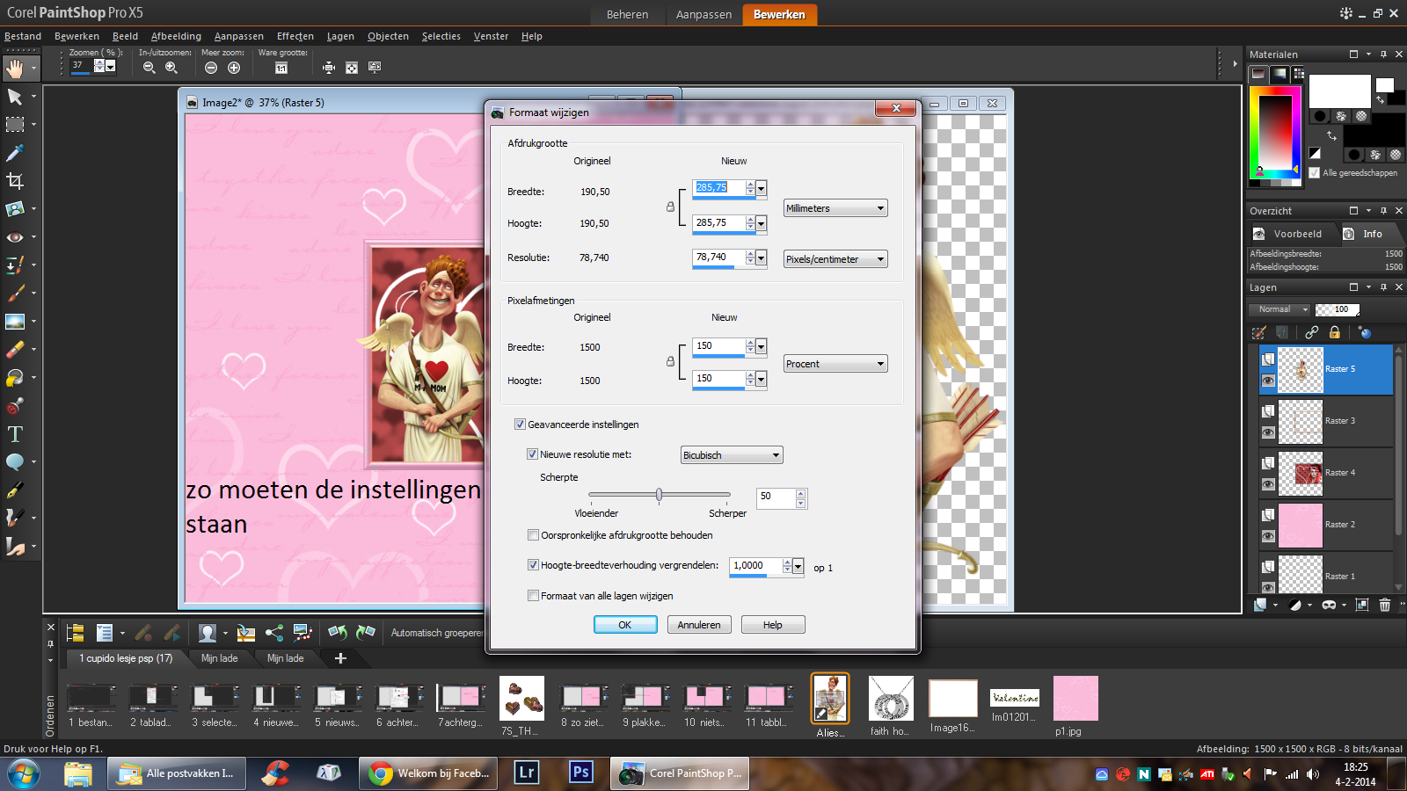Expand the zoom percentage dropdown

(x=111, y=66)
